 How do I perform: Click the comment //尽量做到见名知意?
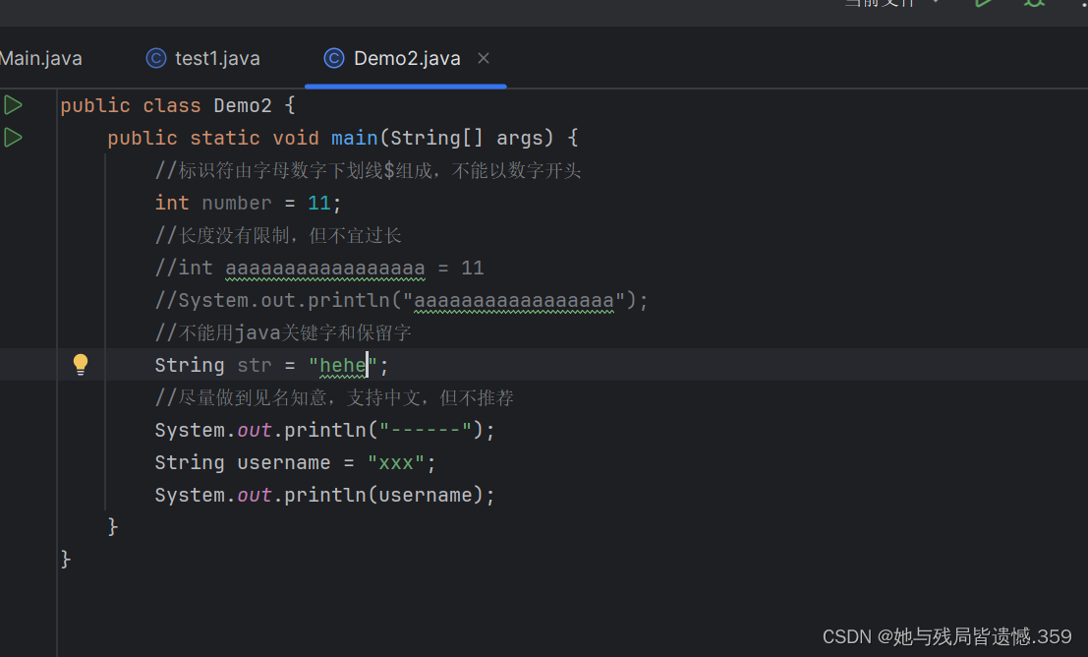334,397
